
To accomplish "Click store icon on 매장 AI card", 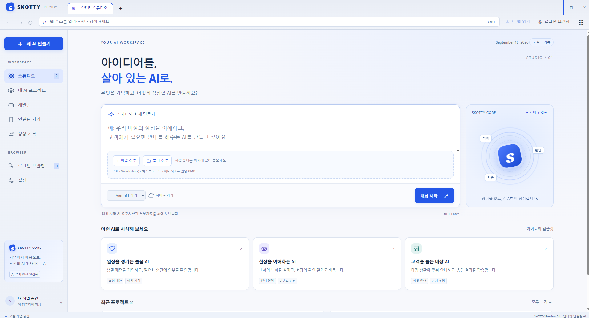I will pos(416,248).
